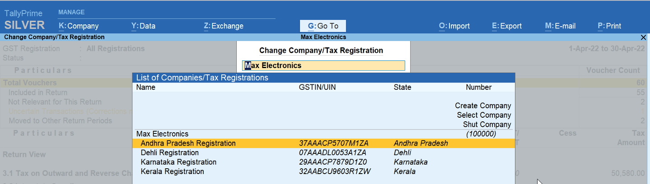This screenshot has width=650, height=184.
Task: Open the E-mail menu
Action: click(x=560, y=26)
